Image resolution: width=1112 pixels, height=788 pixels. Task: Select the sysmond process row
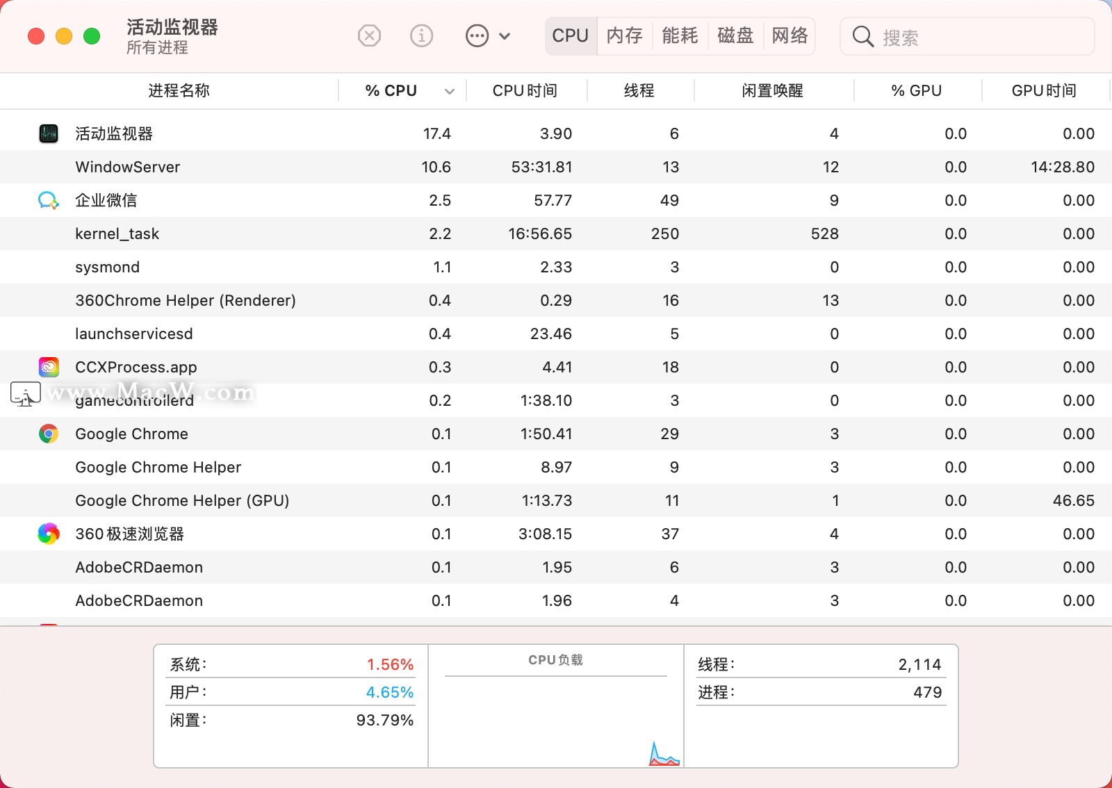[556, 267]
